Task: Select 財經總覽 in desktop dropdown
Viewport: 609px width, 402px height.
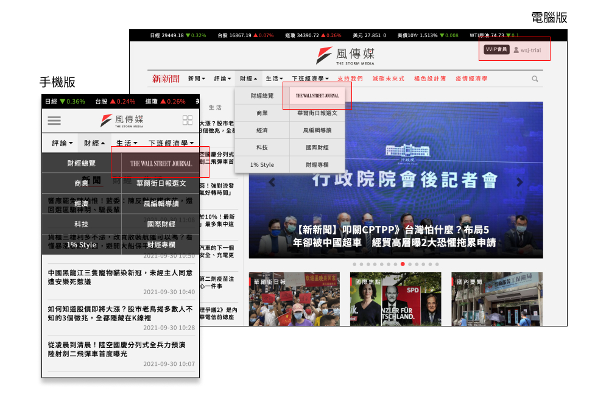Action: coord(262,96)
